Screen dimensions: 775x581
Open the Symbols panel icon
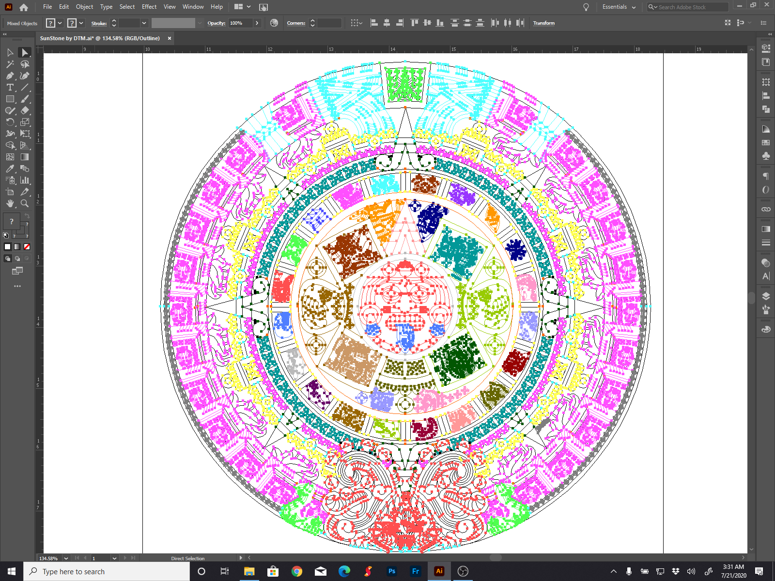766,156
